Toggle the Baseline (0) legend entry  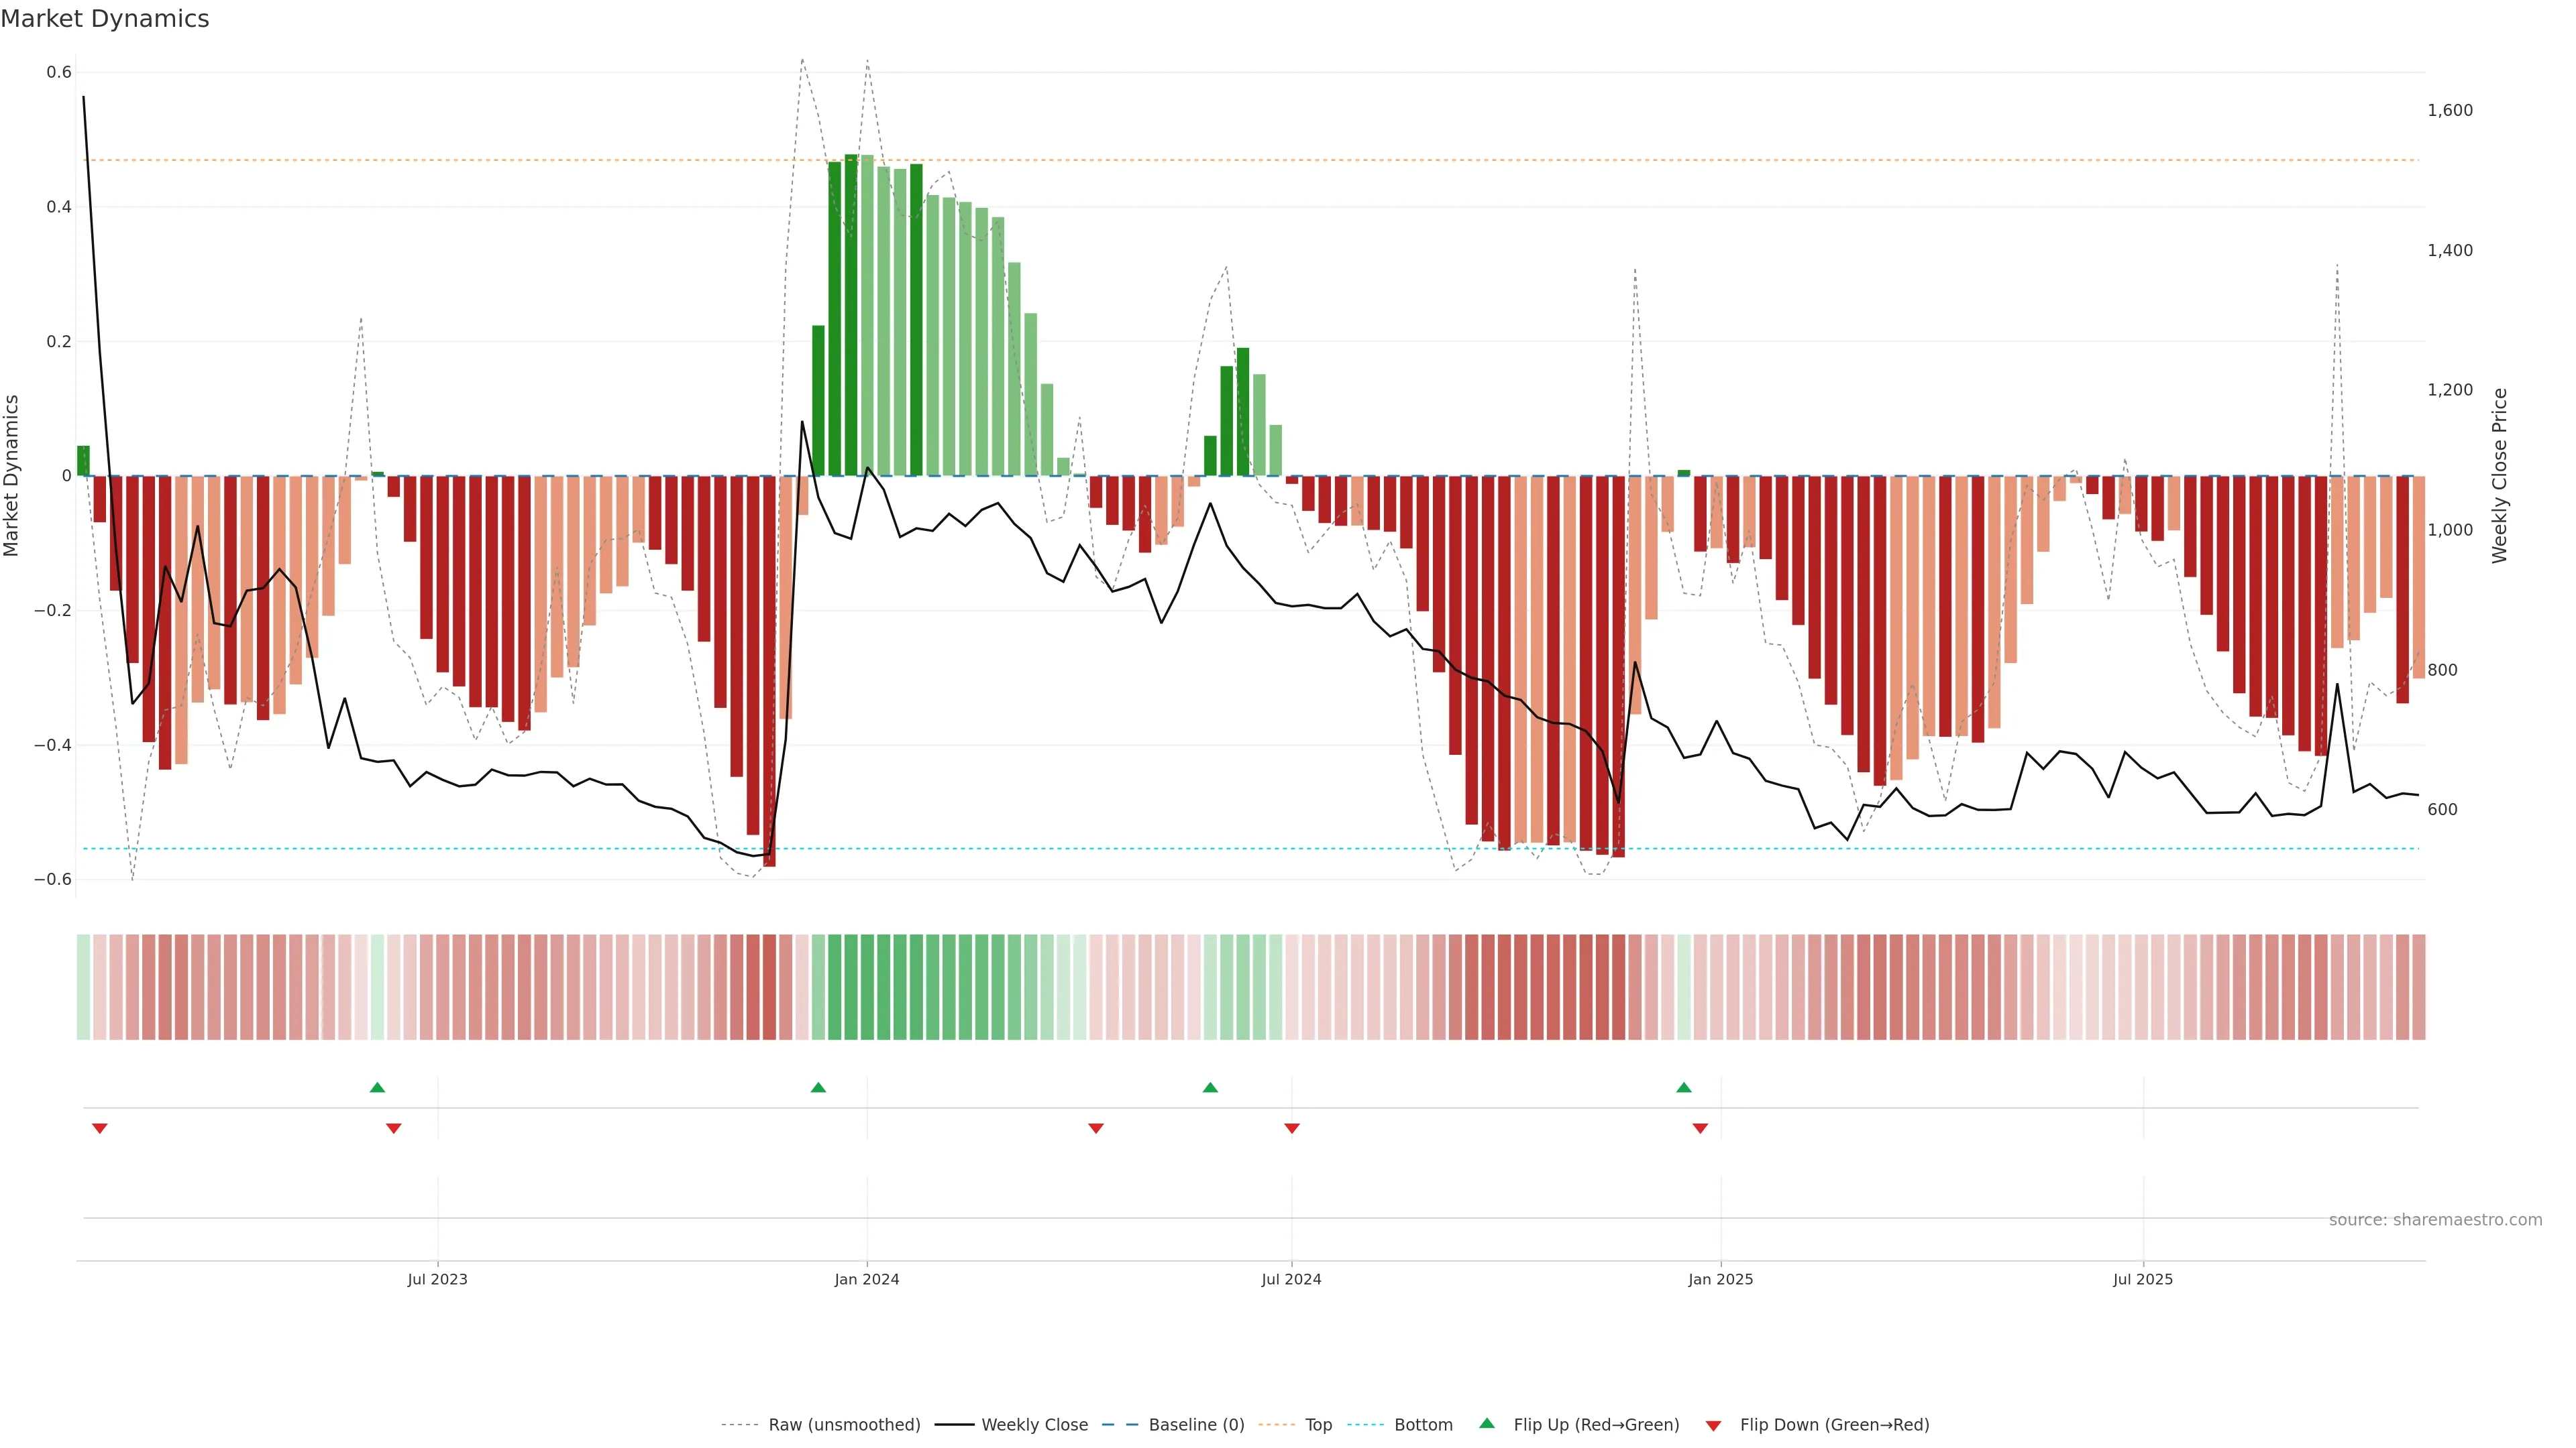click(x=1196, y=1425)
